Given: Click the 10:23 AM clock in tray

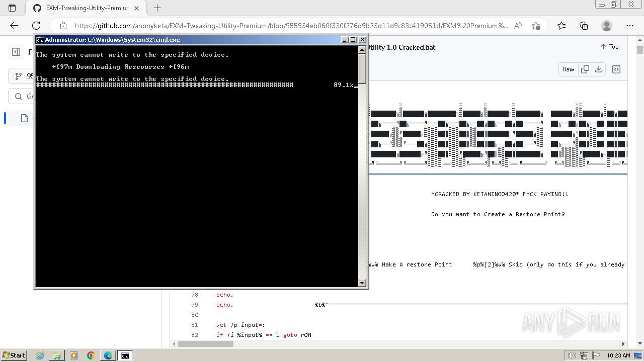Looking at the screenshot, I should pos(618,355).
